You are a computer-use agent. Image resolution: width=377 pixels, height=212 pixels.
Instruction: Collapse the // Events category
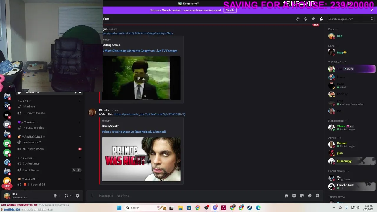[x=26, y=158]
